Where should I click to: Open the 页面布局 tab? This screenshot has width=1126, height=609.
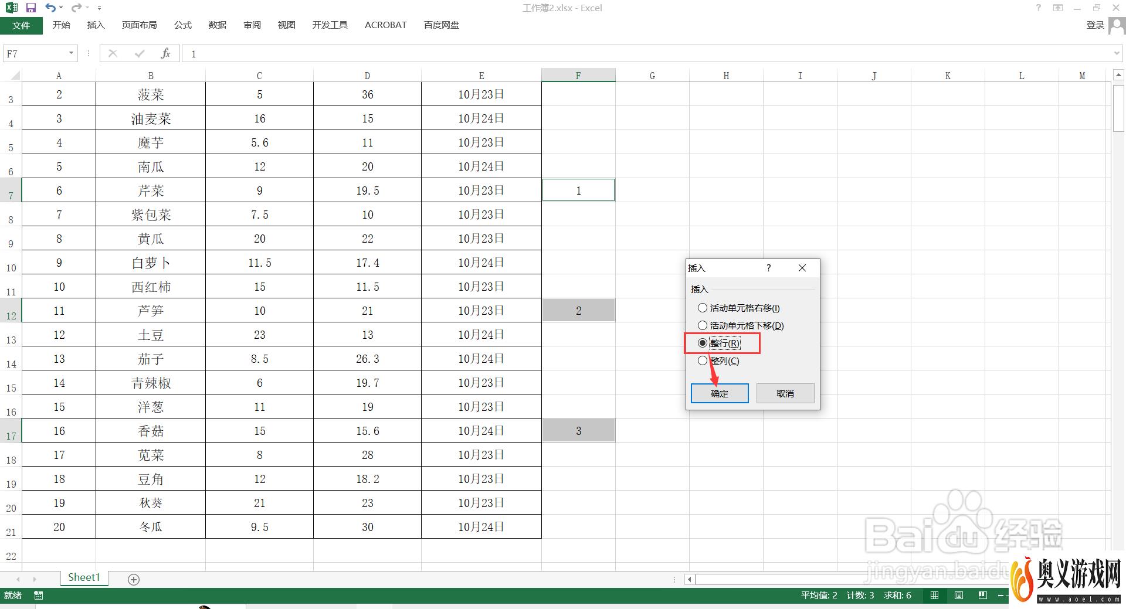tap(140, 25)
